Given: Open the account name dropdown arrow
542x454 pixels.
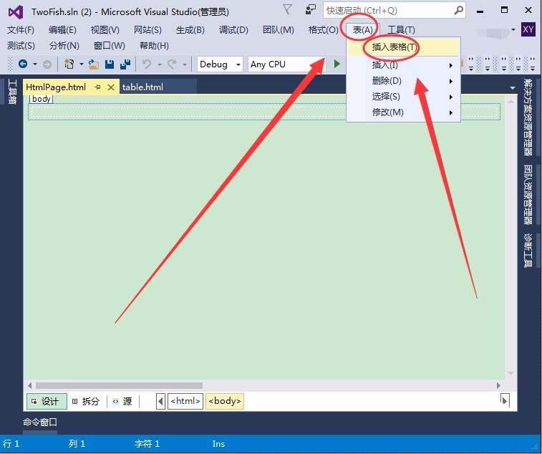Looking at the screenshot, I should [x=513, y=30].
